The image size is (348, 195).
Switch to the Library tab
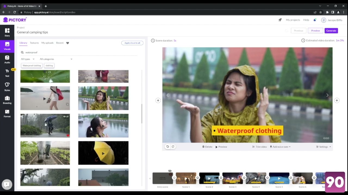[x=23, y=43]
